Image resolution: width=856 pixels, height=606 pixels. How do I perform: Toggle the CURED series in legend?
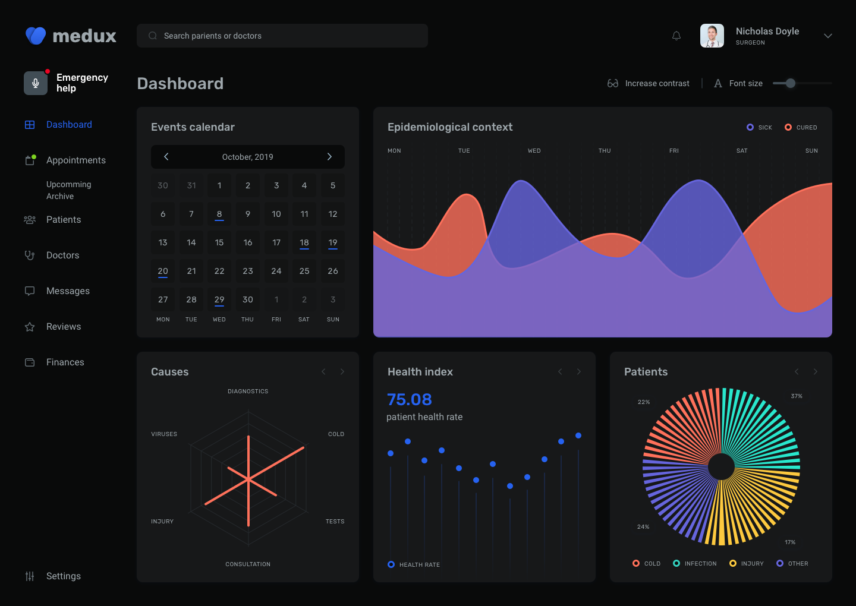(801, 127)
